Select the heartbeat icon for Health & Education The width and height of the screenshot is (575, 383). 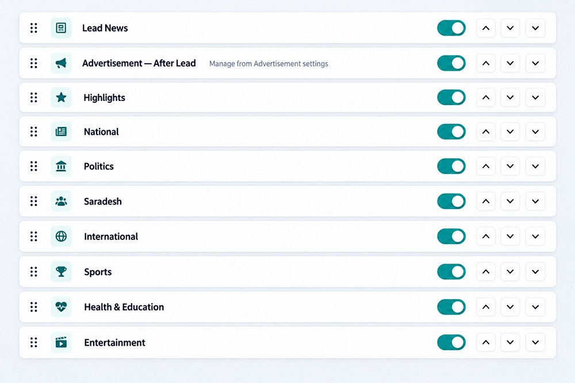pyautogui.click(x=61, y=307)
